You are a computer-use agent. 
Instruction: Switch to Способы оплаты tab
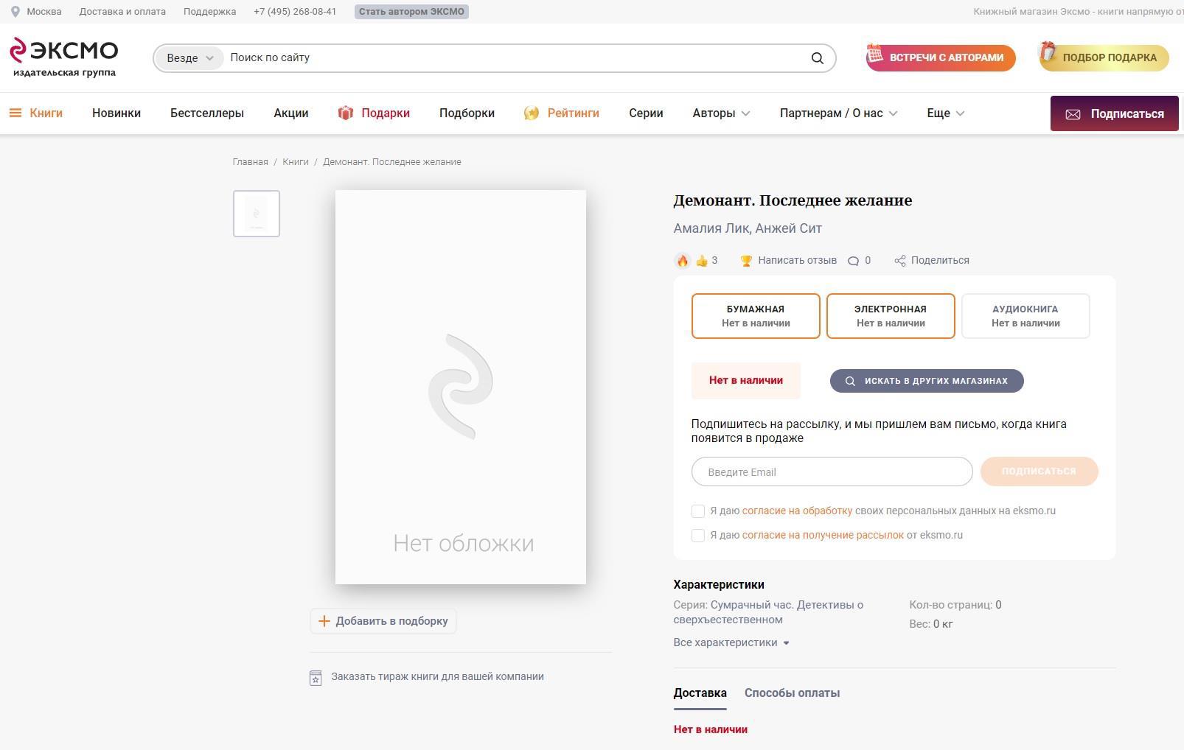(792, 693)
